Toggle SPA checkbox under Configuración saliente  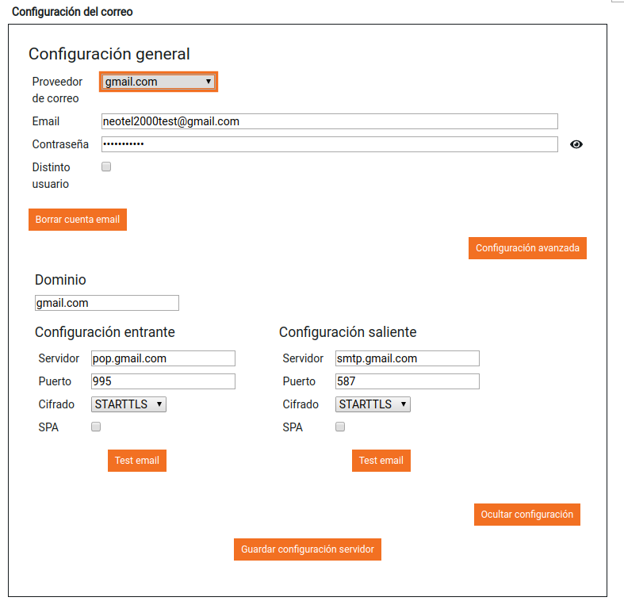click(340, 427)
